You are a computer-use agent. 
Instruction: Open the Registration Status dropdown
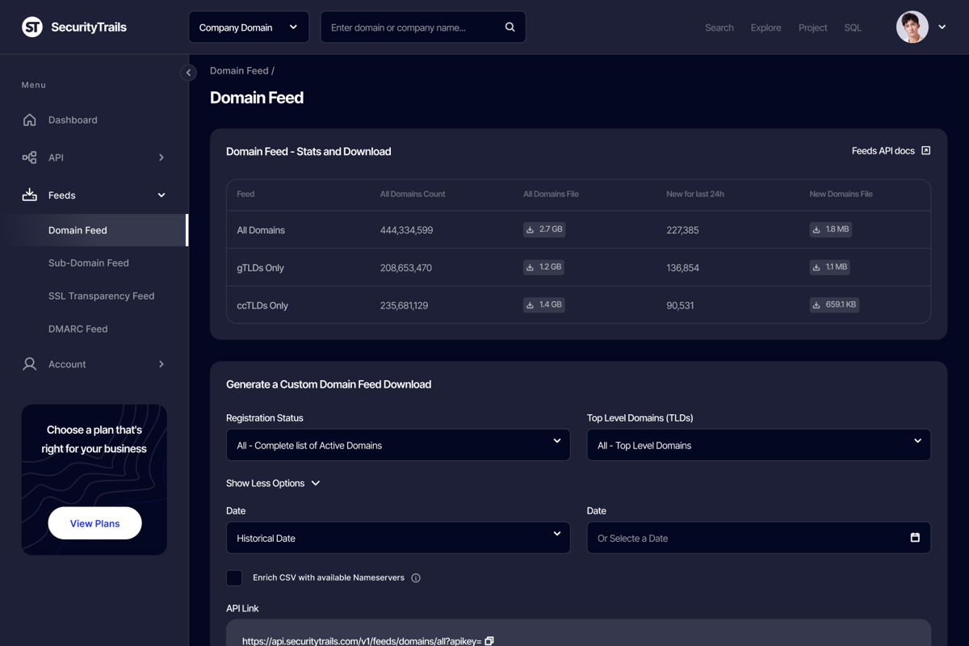coord(398,445)
